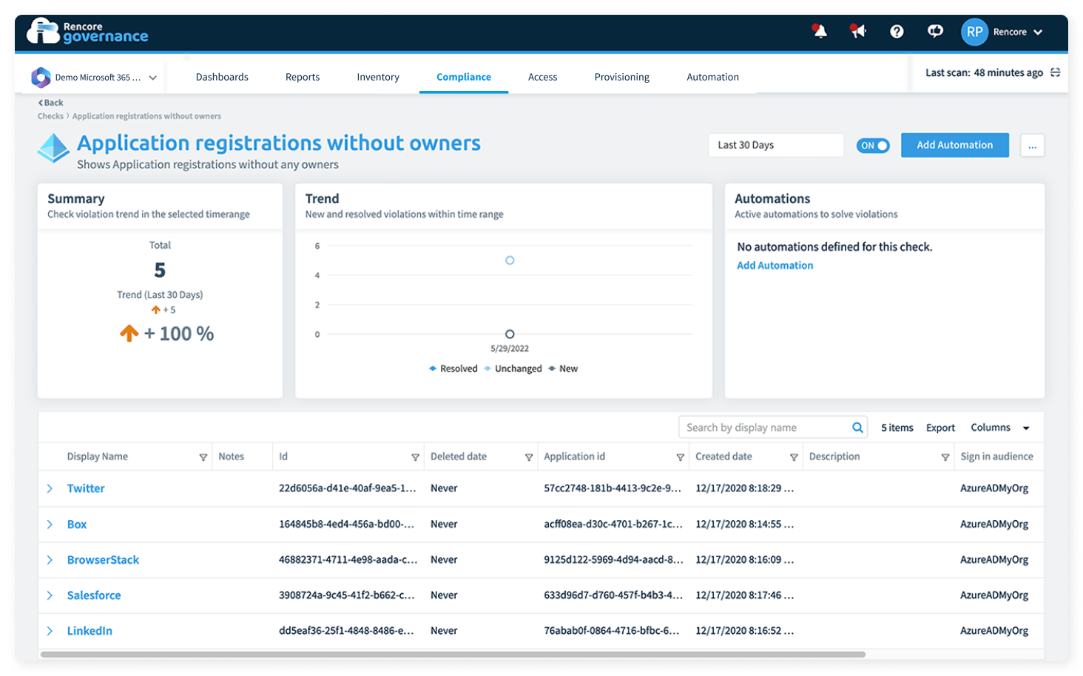The width and height of the screenshot is (1083, 676).
Task: Filter the Id column
Action: [x=415, y=457]
